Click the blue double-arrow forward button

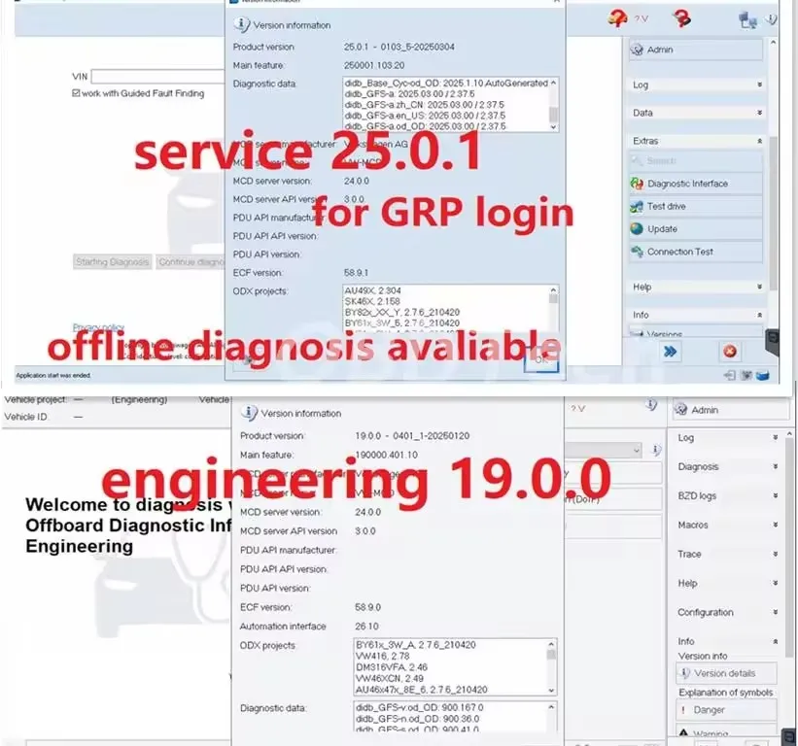(671, 352)
